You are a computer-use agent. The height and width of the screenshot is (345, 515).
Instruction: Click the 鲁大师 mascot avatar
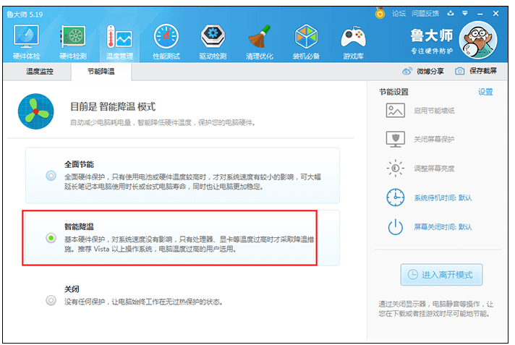478,40
